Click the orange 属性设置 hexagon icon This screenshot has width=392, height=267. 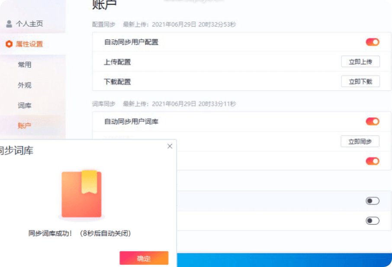click(x=9, y=44)
